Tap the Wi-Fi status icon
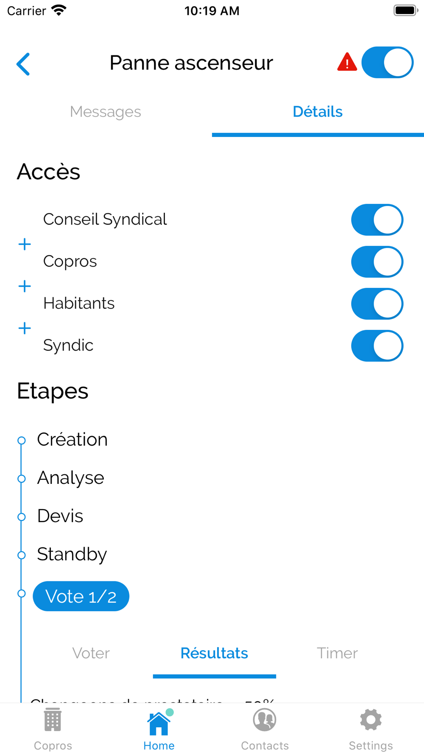 59,10
